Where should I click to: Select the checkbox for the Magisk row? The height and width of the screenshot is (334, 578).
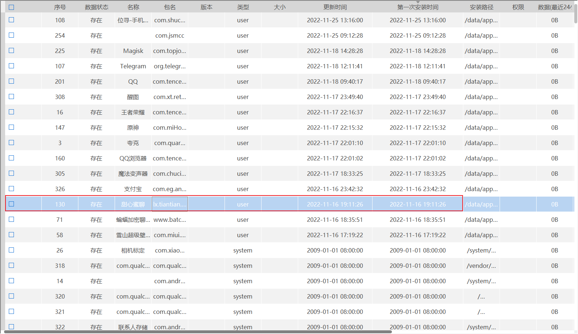11,51
